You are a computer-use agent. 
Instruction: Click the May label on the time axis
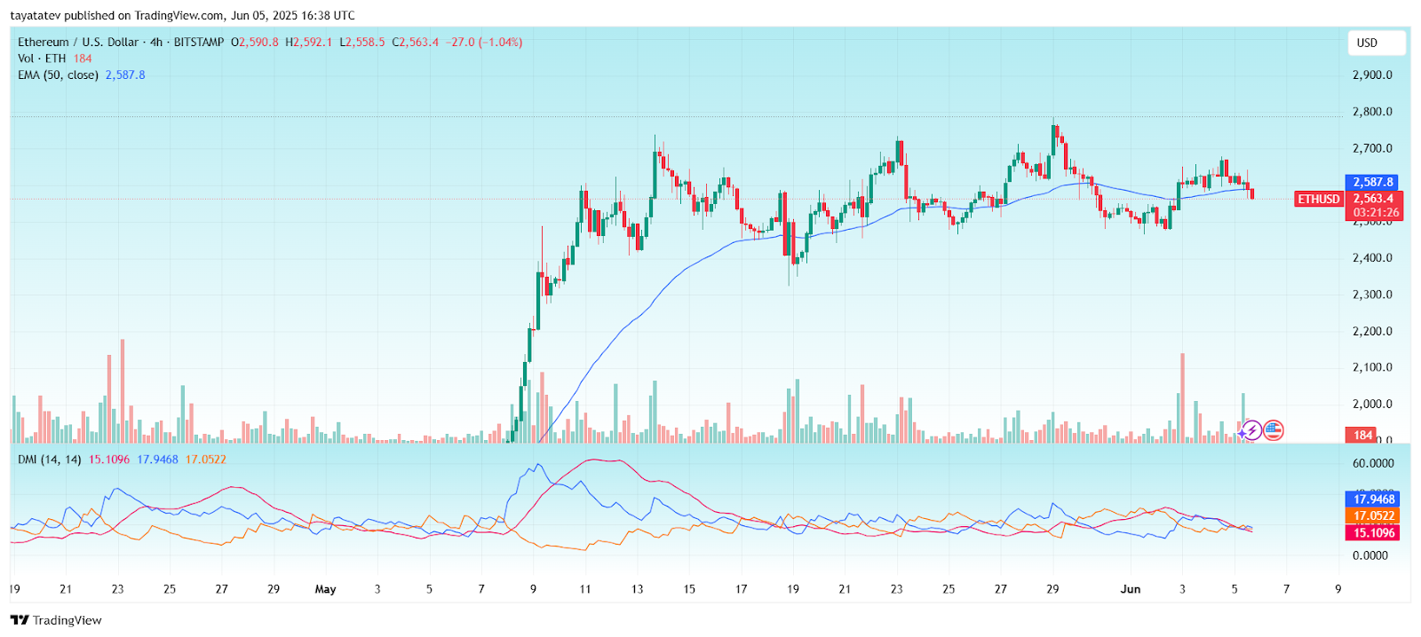(325, 589)
